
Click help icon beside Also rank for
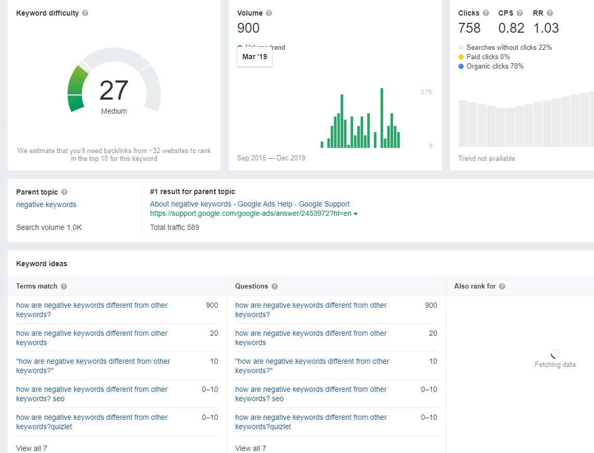(502, 286)
